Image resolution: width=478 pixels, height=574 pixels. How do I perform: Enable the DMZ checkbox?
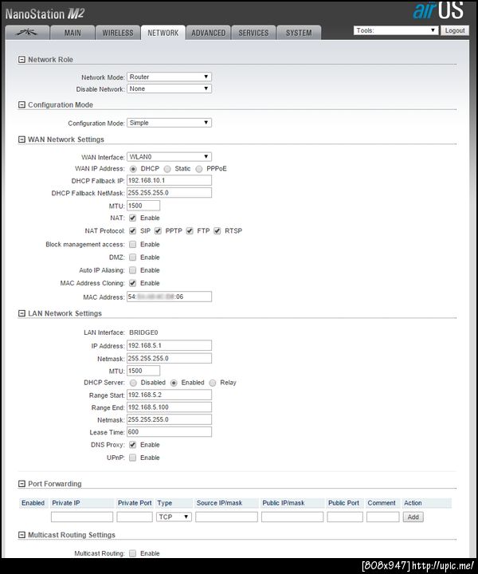click(133, 257)
